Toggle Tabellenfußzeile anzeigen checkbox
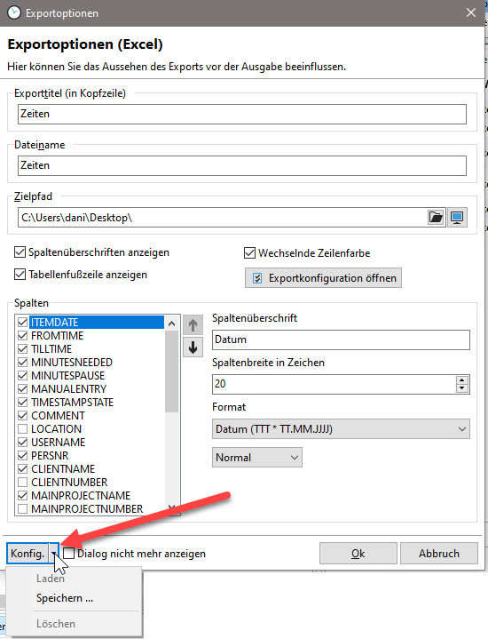 20,275
